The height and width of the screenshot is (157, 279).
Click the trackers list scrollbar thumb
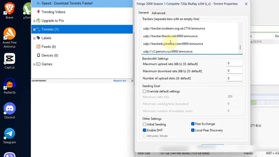pos(240,47)
